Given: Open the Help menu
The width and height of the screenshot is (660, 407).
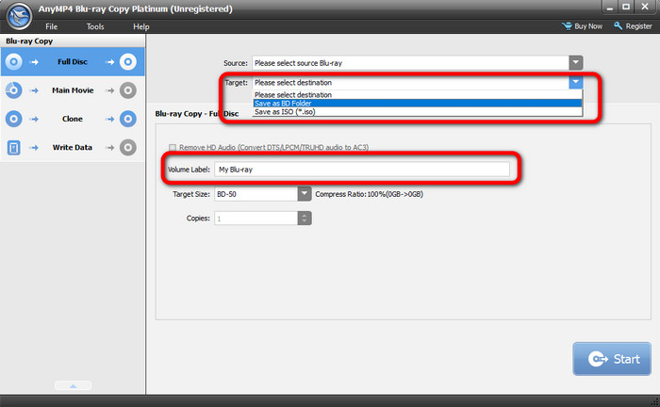Looking at the screenshot, I should click(x=141, y=26).
